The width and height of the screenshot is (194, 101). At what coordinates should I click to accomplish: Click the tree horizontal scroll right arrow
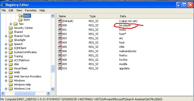point(48,93)
